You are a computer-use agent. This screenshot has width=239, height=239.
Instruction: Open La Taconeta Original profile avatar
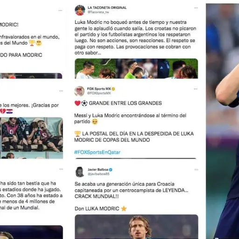tap(80, 10)
